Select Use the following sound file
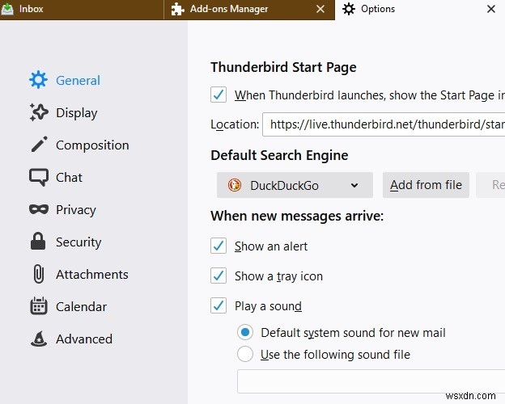This screenshot has width=505, height=404. [244, 354]
